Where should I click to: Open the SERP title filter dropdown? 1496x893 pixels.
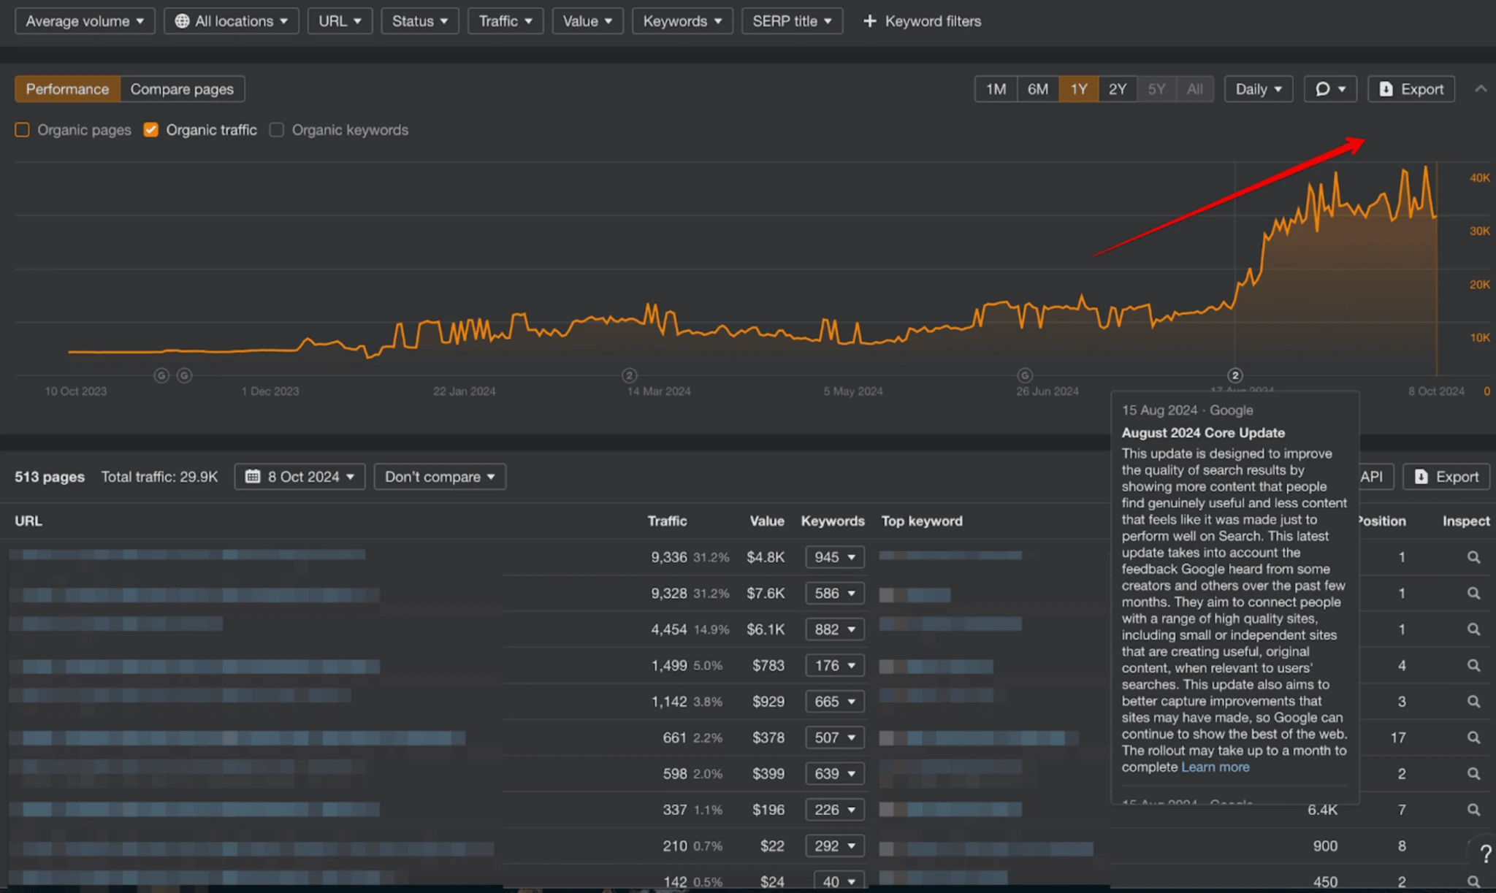point(792,21)
